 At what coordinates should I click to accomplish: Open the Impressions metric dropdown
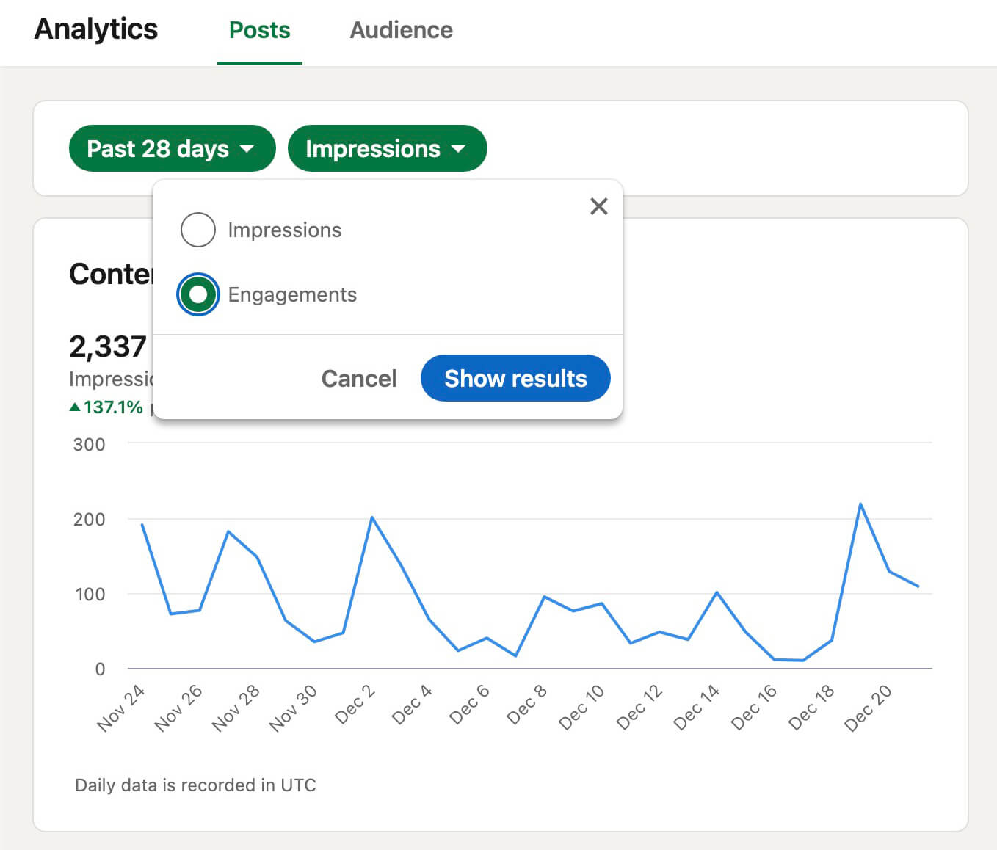(x=387, y=148)
